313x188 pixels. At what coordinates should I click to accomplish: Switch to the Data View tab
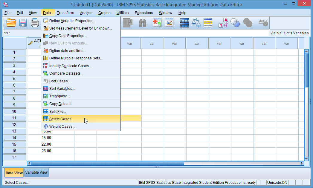(x=14, y=173)
